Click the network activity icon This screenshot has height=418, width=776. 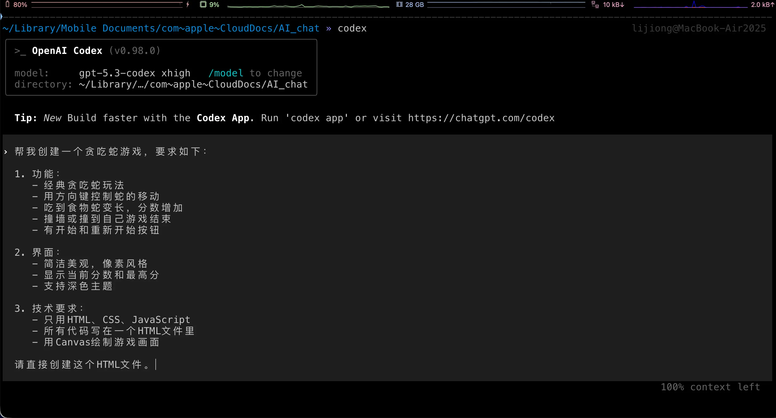pyautogui.click(x=595, y=4)
